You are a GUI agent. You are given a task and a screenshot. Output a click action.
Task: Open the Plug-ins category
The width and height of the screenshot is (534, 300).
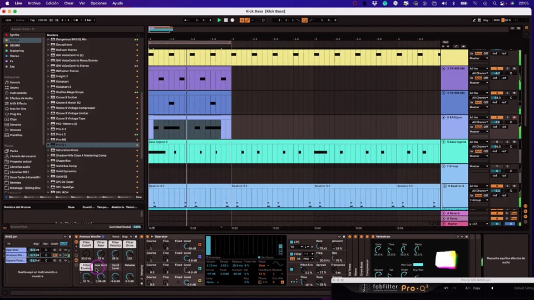[16, 114]
